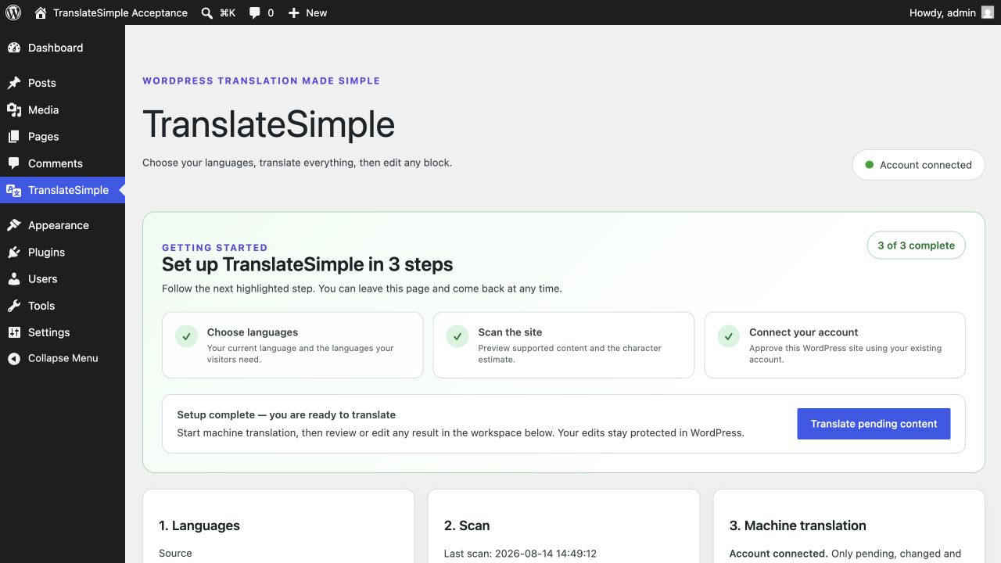
Task: Click the TranslateSimple translation icon
Action: (14, 190)
